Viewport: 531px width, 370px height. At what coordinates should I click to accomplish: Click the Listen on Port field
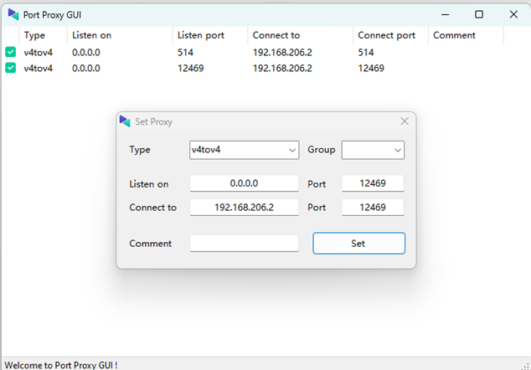(x=373, y=183)
